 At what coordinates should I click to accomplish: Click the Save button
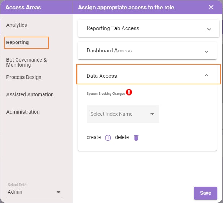(x=206, y=193)
